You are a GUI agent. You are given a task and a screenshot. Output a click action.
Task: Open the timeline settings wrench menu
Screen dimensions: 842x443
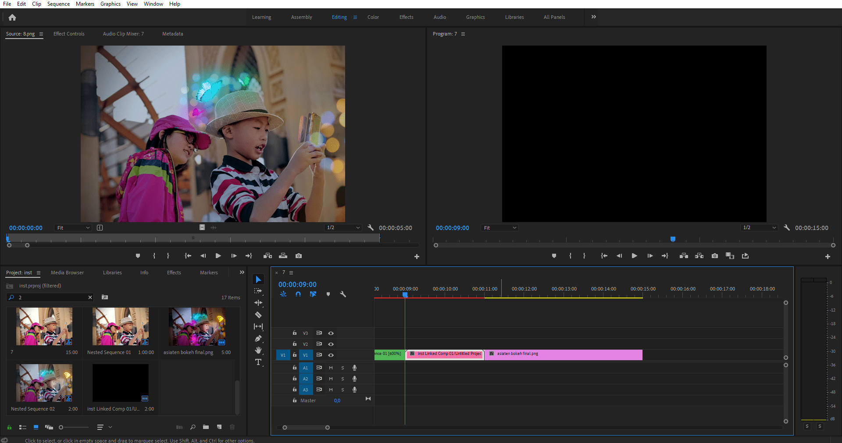(343, 294)
